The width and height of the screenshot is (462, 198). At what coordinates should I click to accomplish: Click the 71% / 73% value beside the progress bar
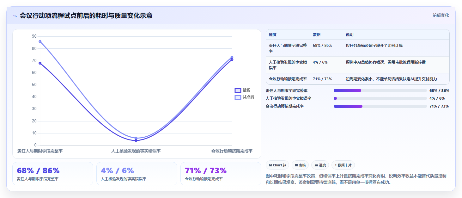tap(439, 106)
